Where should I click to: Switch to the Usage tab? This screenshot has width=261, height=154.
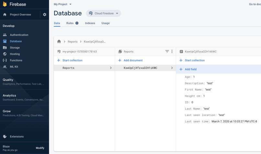(x=106, y=23)
